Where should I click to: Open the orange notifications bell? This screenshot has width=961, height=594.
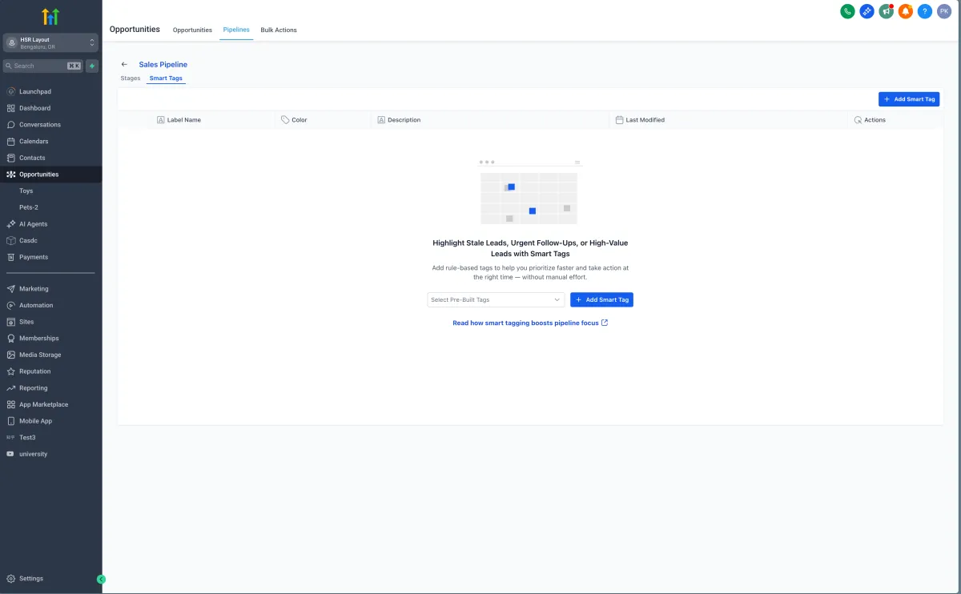tap(906, 11)
